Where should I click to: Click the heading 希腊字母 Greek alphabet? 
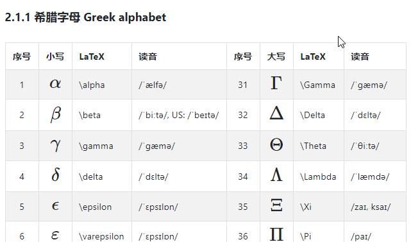[85, 17]
